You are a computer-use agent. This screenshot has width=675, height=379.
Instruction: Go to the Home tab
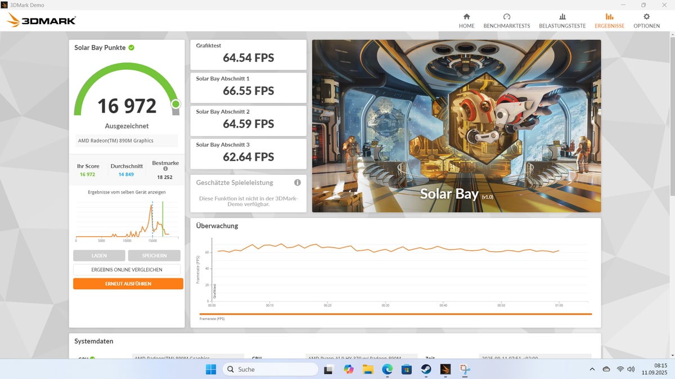[x=466, y=21]
